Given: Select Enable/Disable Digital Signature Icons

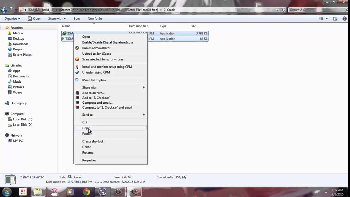Looking at the screenshot, I should click(111, 42).
